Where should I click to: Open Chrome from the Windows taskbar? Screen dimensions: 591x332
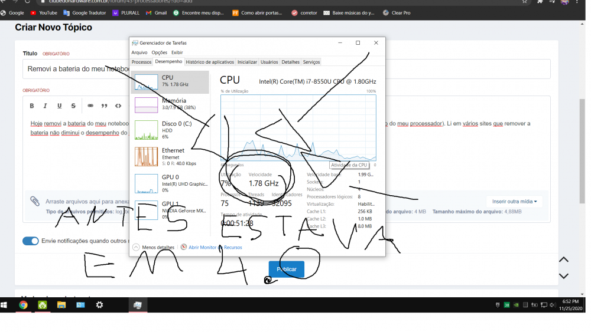click(x=23, y=305)
